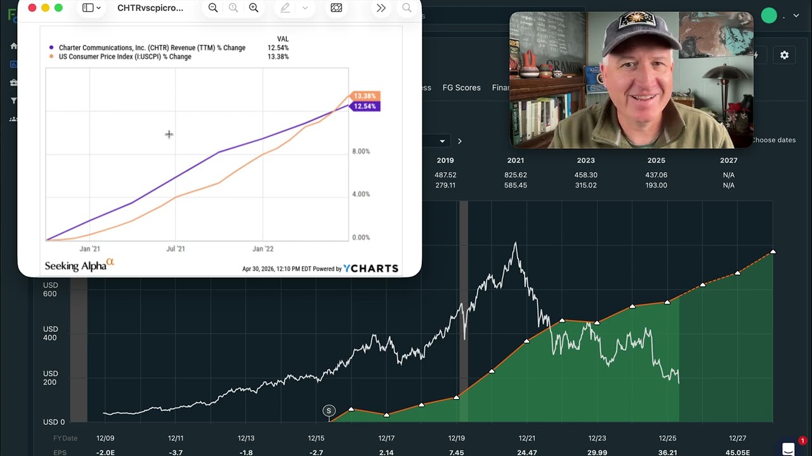Click the Seeking Alpha logo

79,265
